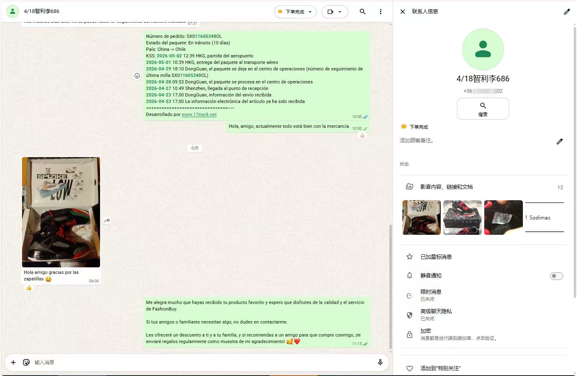Forward the shoe photo message
The image size is (577, 376).
click(x=107, y=221)
